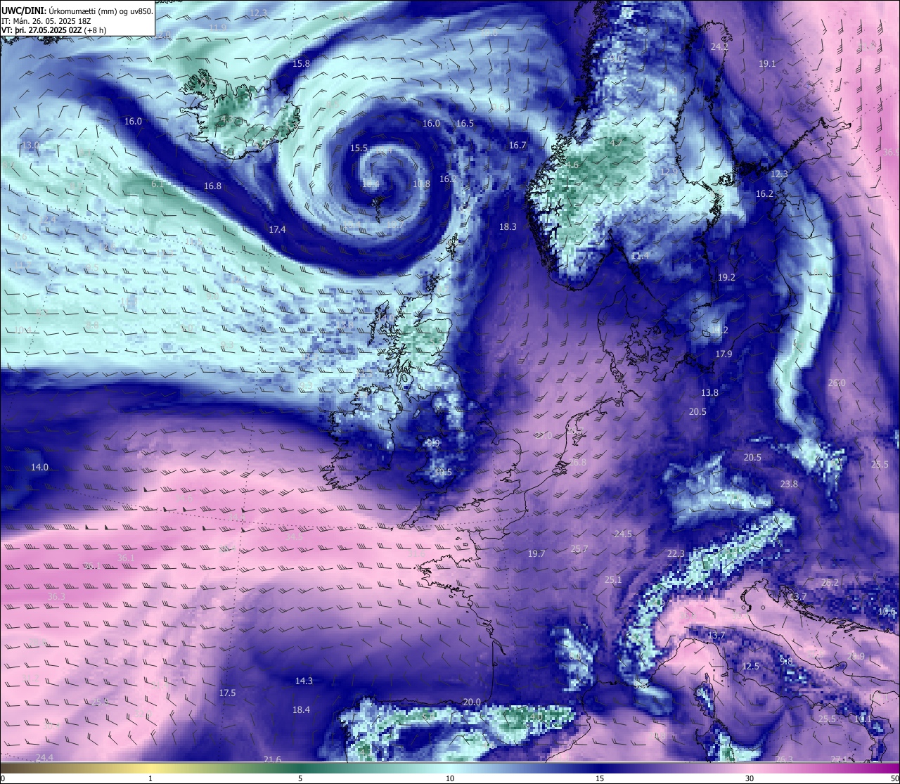Click the 'IT: Mán. 26. 05. 2025 18Z' line

[x=48, y=21]
